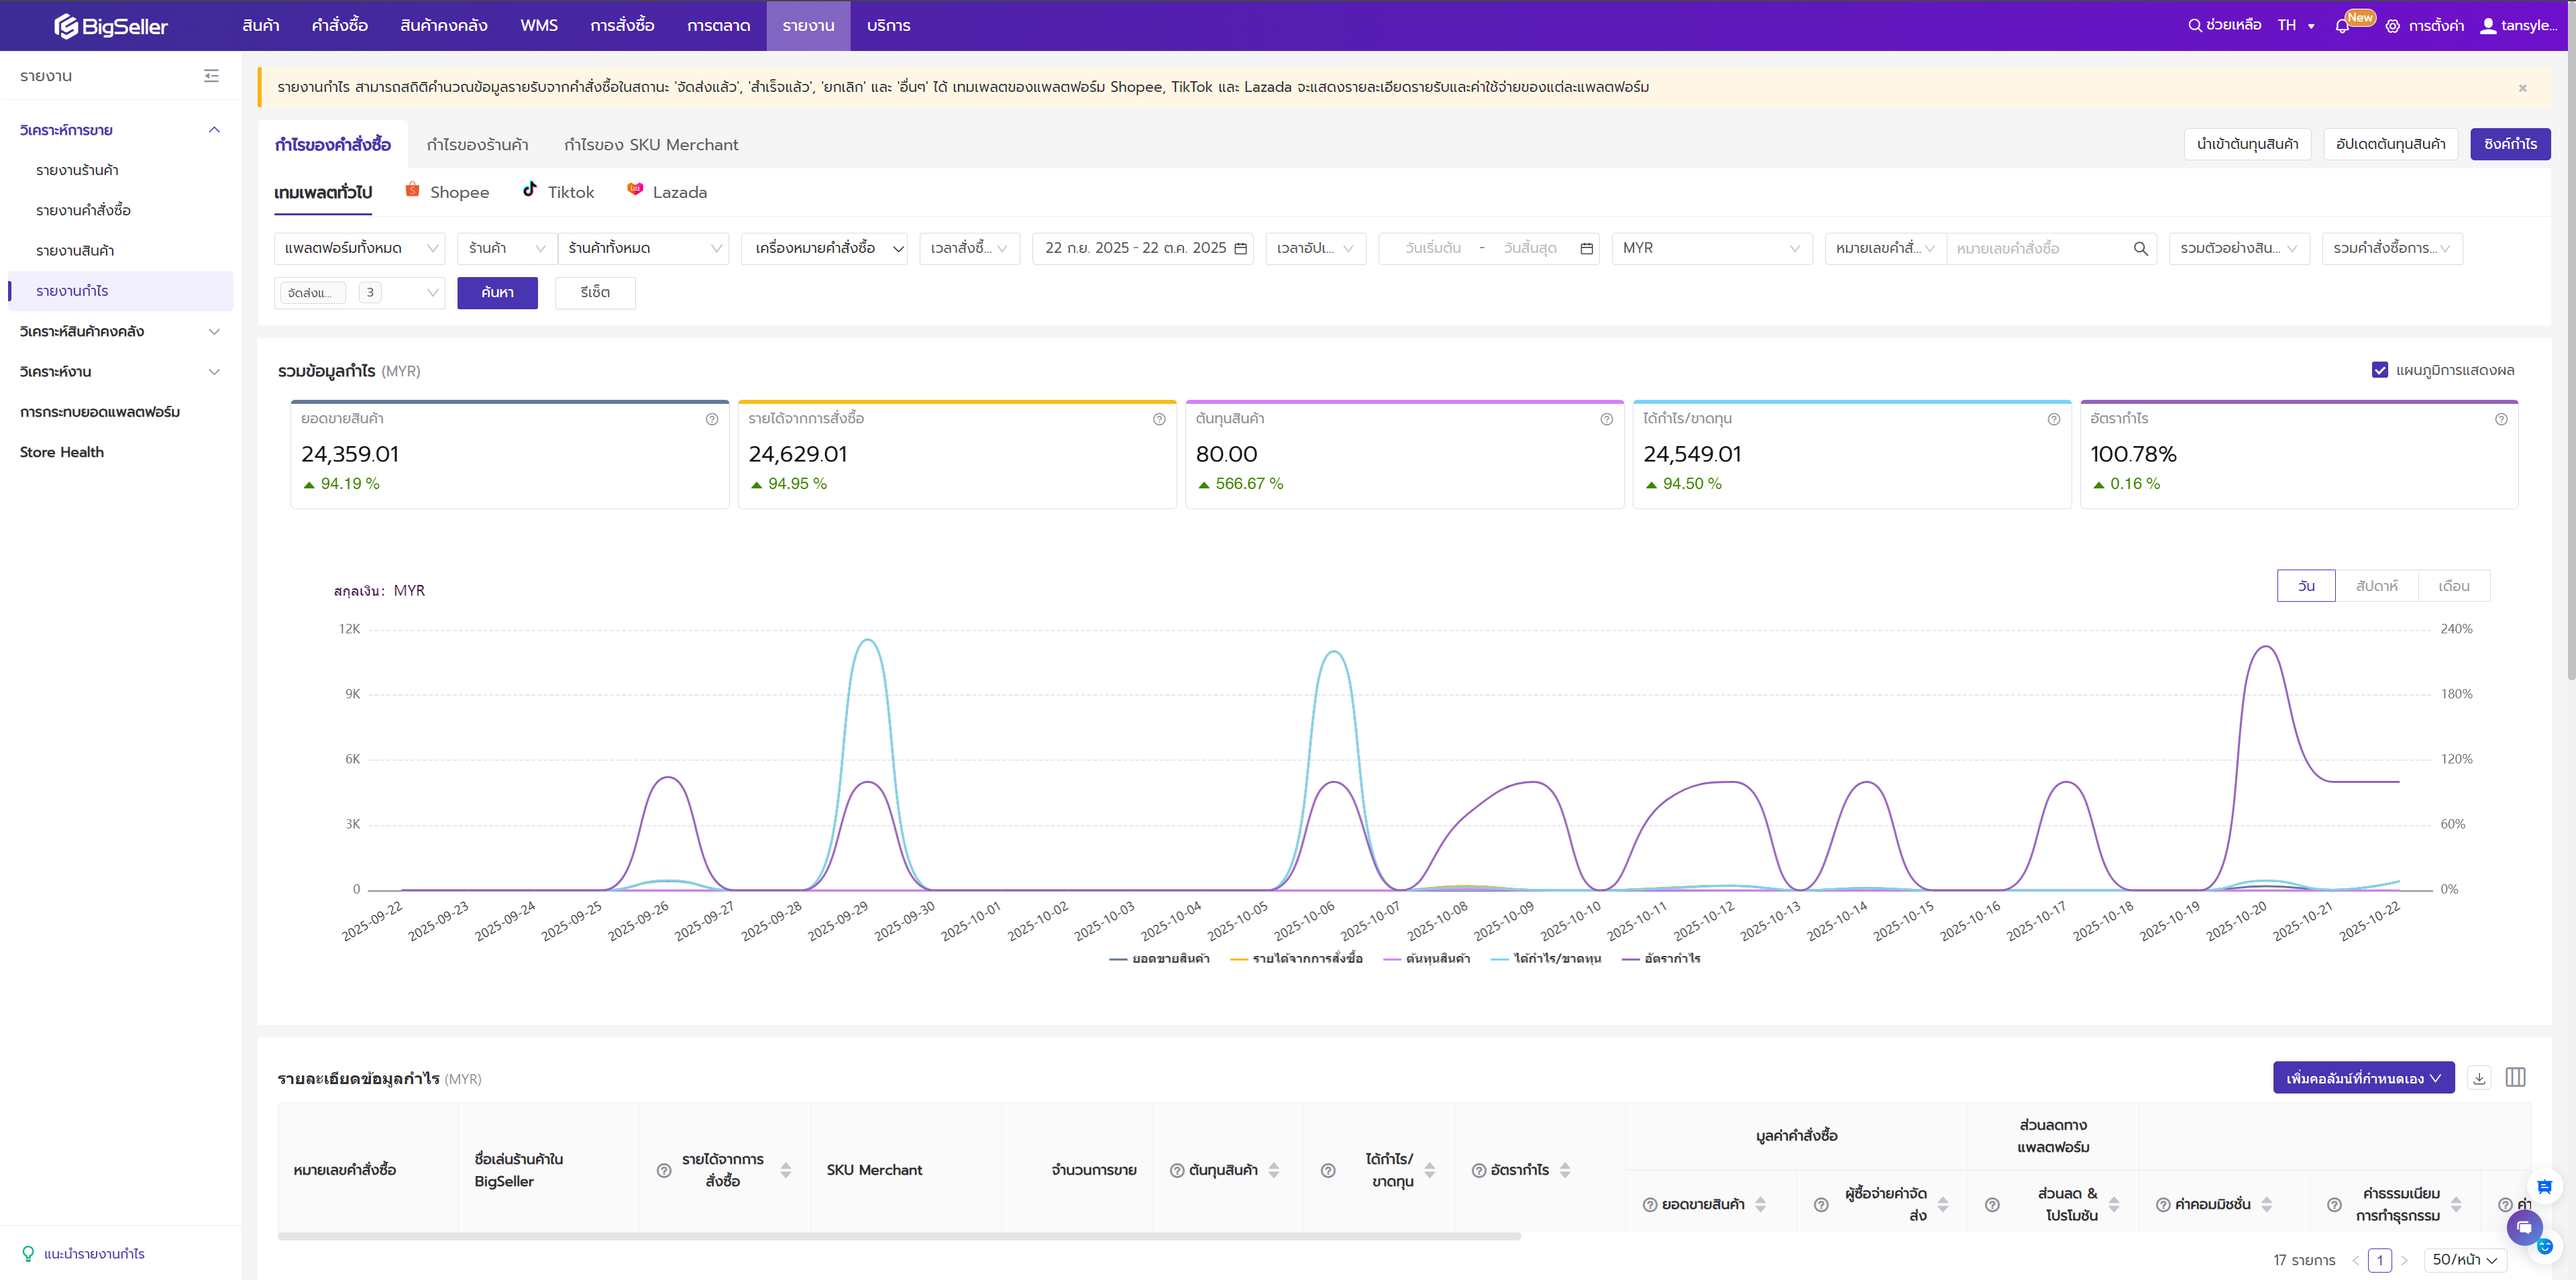Click the ค้นหา search button
Image resolution: width=2576 pixels, height=1280 pixels.
(497, 293)
